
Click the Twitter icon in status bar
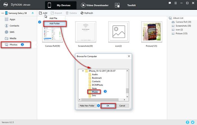coord(193,122)
